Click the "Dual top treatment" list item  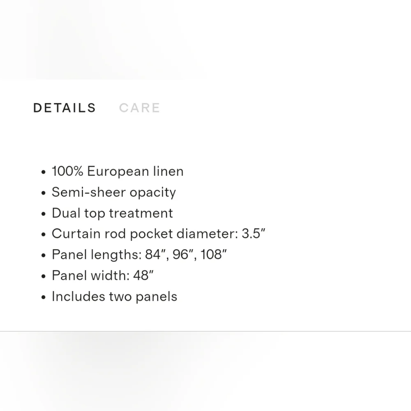(x=112, y=213)
